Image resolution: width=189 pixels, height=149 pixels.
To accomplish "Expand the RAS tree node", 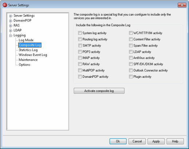I will click(x=11, y=26).
